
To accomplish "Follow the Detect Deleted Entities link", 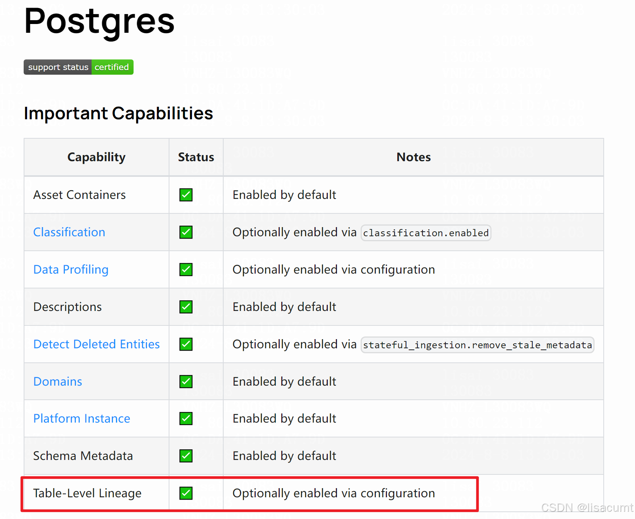I will coord(97,344).
